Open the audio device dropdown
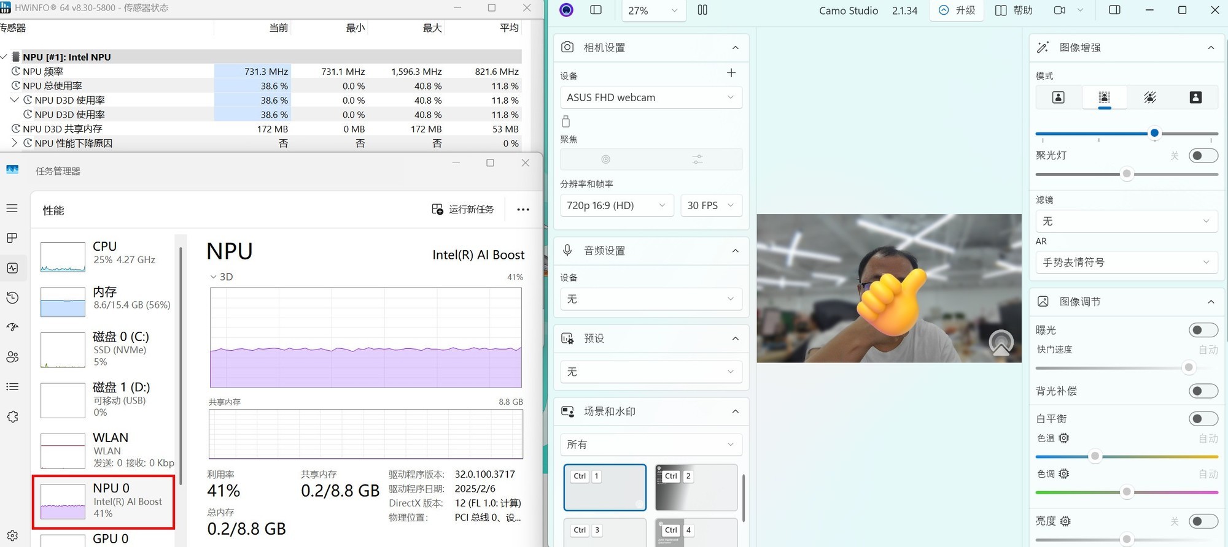Viewport: 1228px width, 547px height. (651, 299)
